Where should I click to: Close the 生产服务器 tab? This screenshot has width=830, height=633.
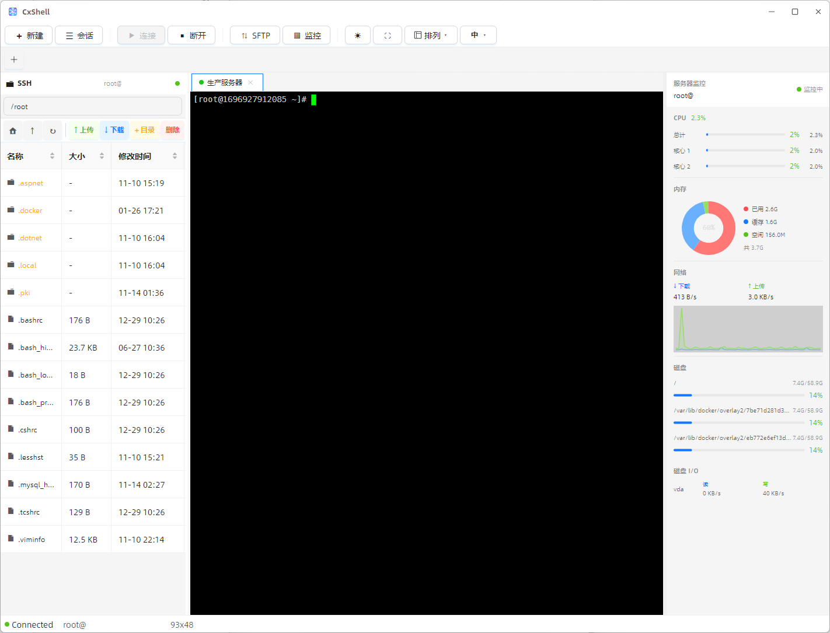click(x=250, y=83)
